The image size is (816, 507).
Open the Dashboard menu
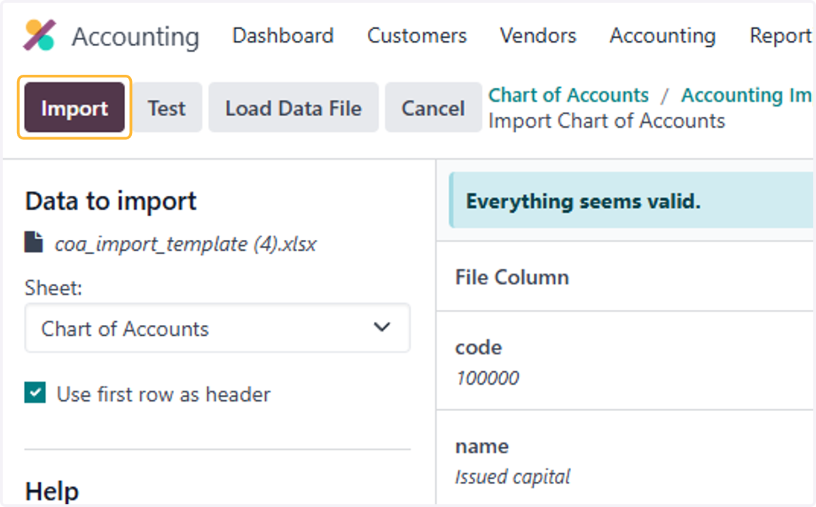coord(283,35)
